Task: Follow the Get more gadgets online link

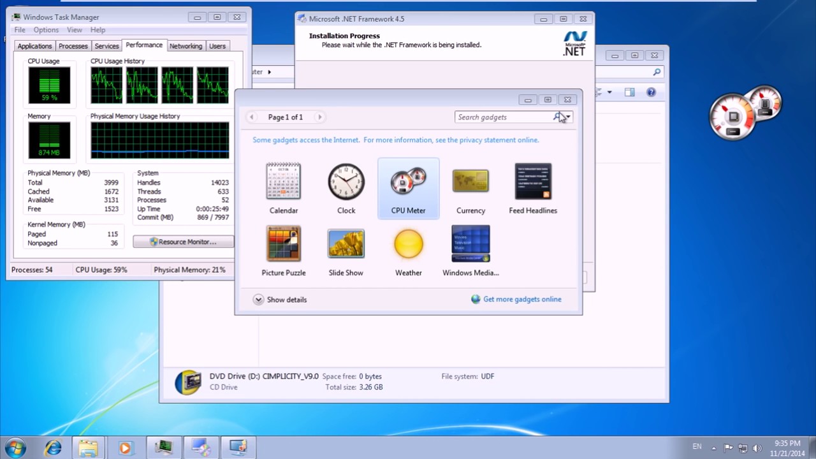Action: (522, 299)
